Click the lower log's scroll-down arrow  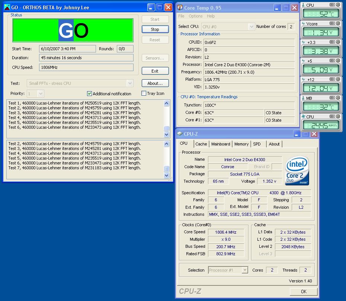pyautogui.click(x=167, y=176)
